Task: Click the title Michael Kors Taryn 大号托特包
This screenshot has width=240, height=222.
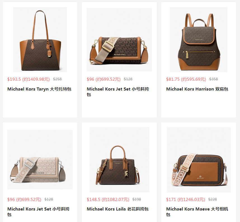Action: (39, 89)
